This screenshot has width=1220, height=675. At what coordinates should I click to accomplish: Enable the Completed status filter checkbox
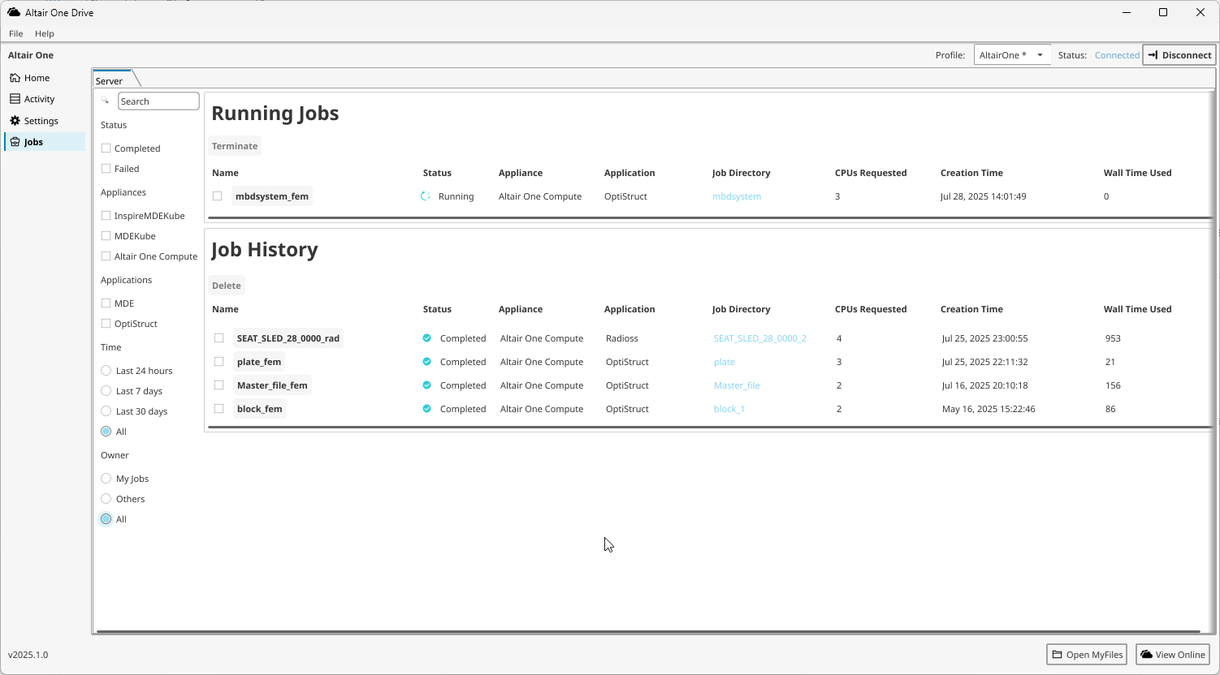click(x=106, y=148)
